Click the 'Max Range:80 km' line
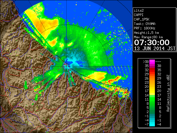The height and width of the screenshot is (133, 177). 148,37
